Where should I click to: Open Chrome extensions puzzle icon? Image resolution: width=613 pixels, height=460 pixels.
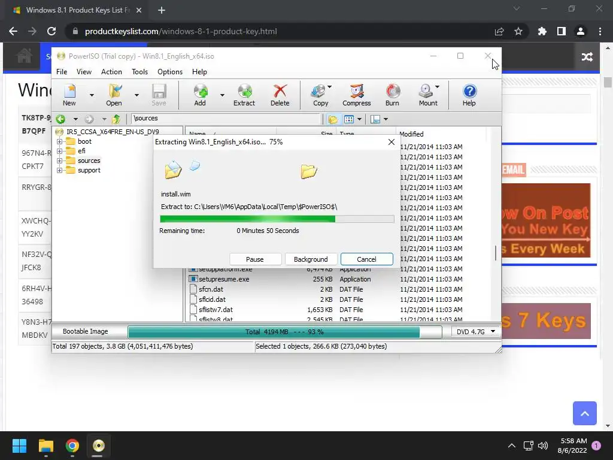point(542,31)
